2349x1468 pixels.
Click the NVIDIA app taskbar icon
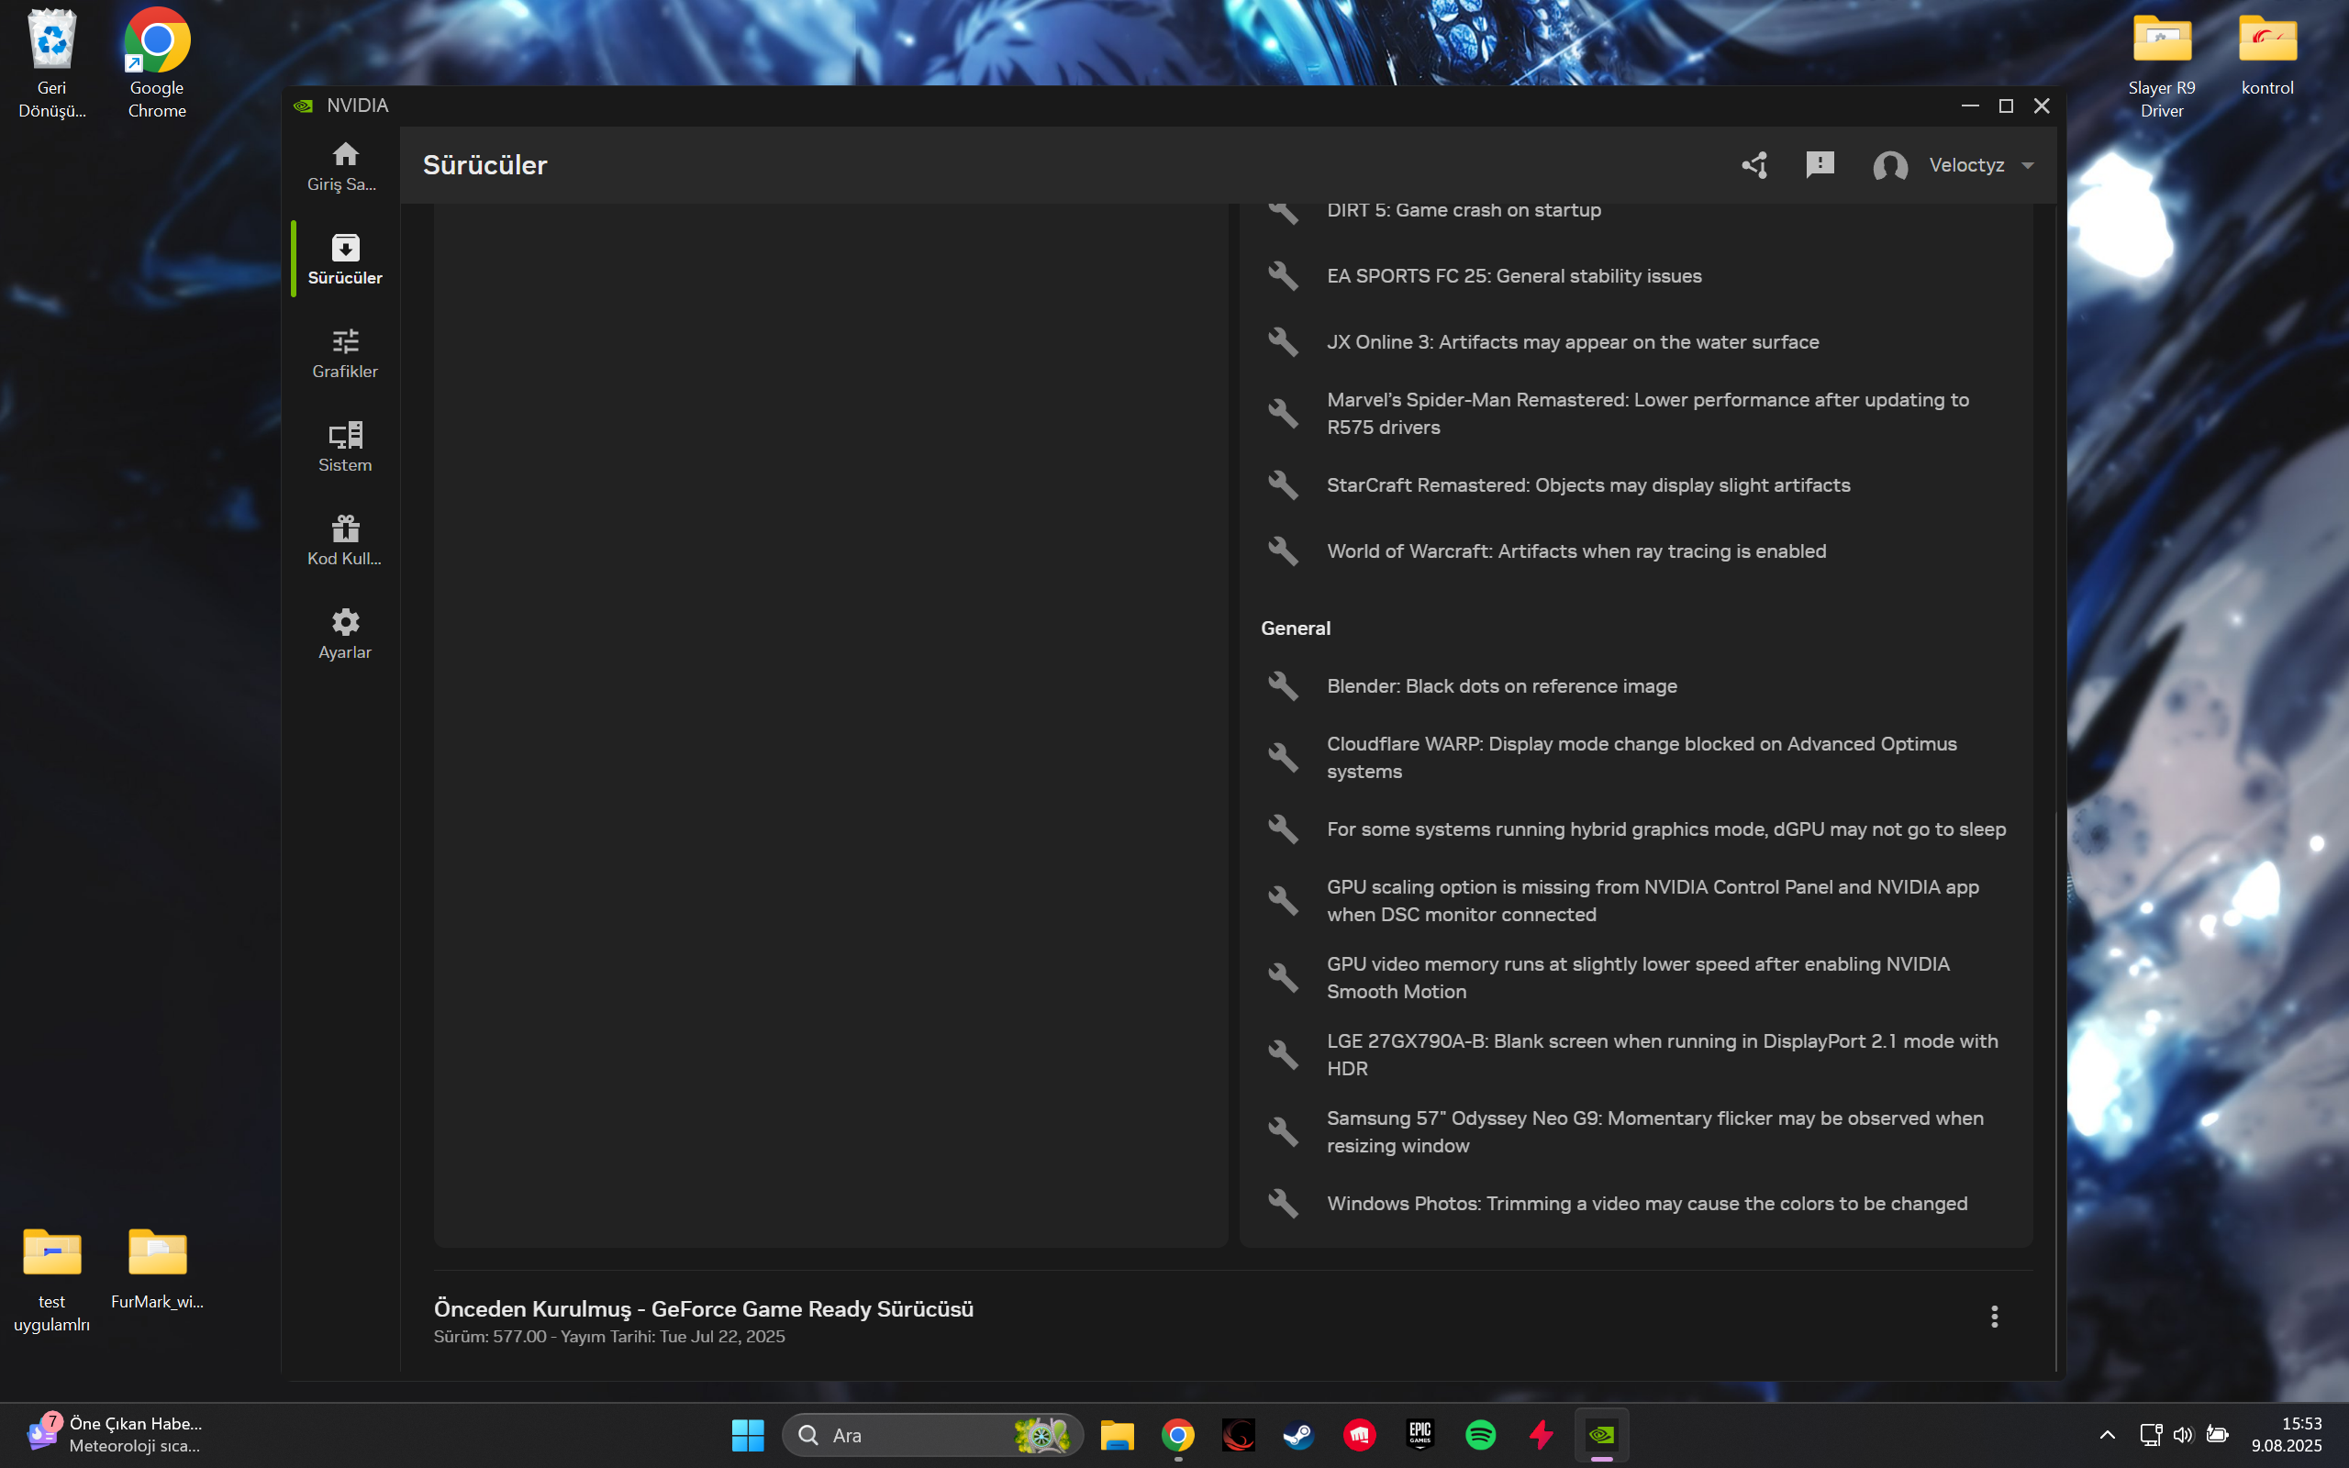[1601, 1435]
